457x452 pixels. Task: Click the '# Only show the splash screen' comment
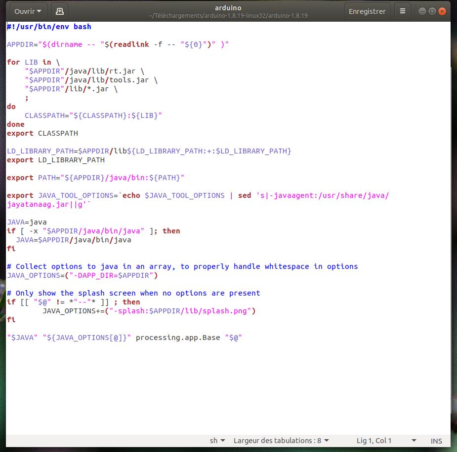(133, 293)
